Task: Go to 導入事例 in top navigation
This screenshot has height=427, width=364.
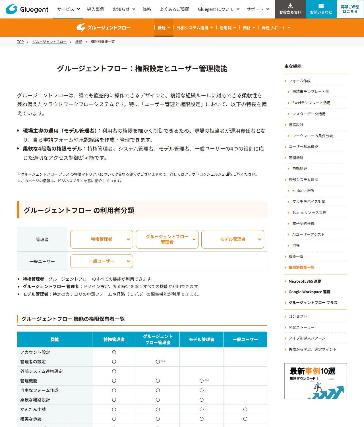Action: 96,9
